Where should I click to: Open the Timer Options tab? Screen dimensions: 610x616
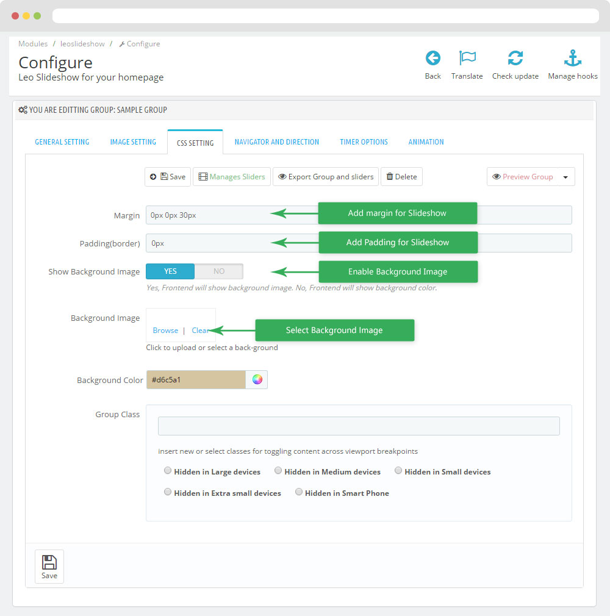[364, 142]
